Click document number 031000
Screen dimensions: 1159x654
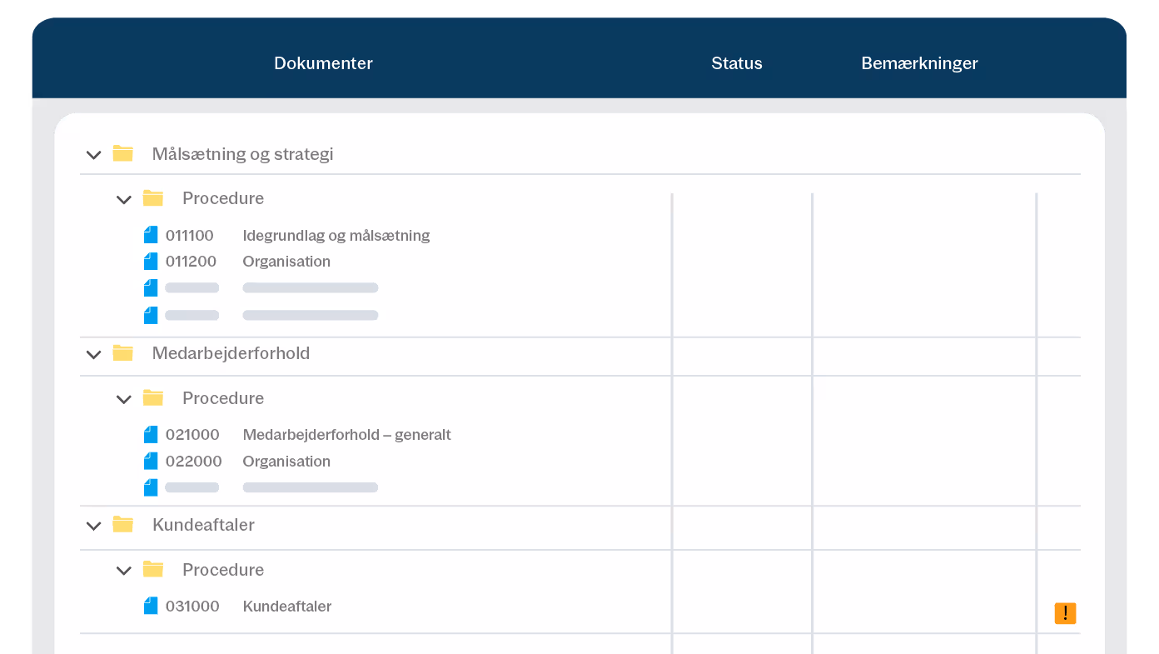tap(192, 607)
